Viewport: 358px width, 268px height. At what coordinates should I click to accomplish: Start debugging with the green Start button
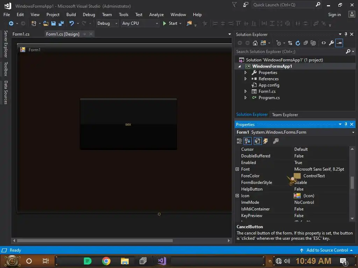pyautogui.click(x=170, y=23)
